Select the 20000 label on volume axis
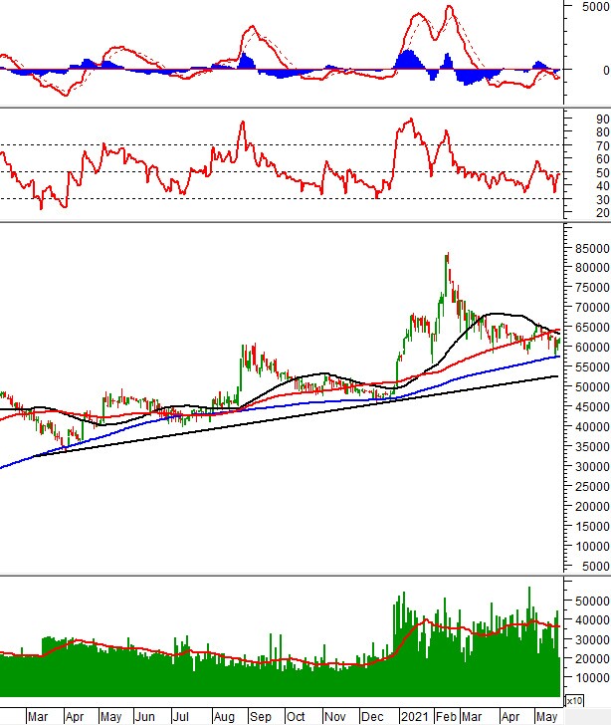 592,658
